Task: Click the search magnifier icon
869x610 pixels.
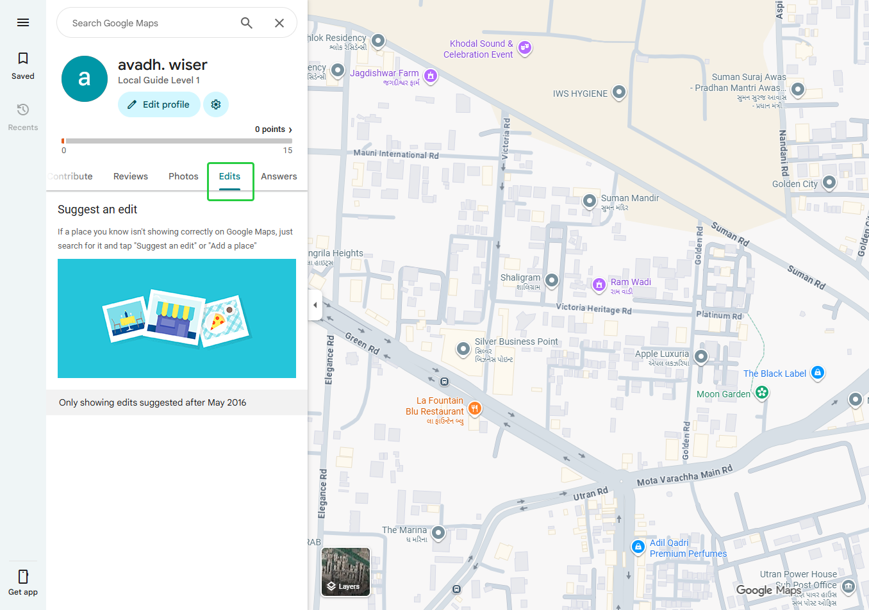Action: 247,23
